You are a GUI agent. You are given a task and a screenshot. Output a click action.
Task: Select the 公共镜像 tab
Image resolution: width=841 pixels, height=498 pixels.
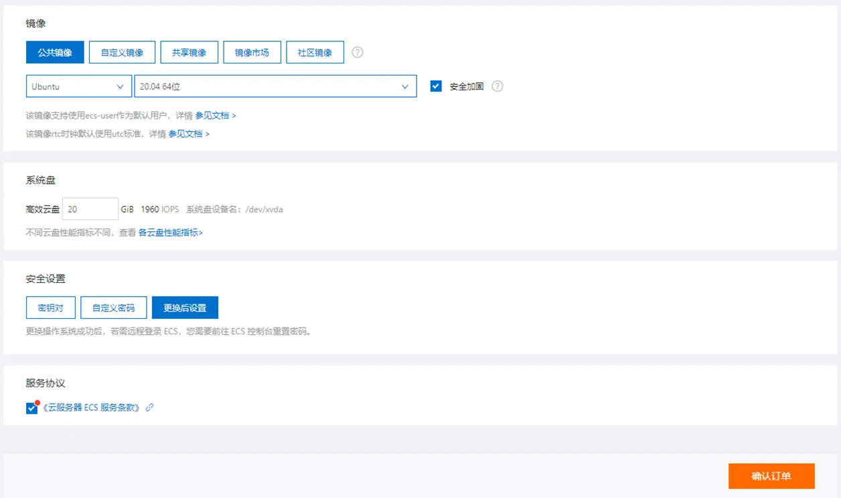click(x=55, y=52)
